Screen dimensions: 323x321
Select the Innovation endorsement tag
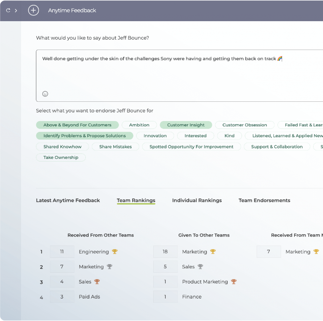point(155,136)
